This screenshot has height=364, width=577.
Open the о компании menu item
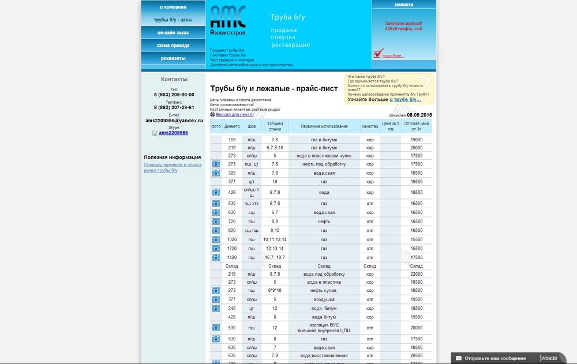(x=173, y=7)
